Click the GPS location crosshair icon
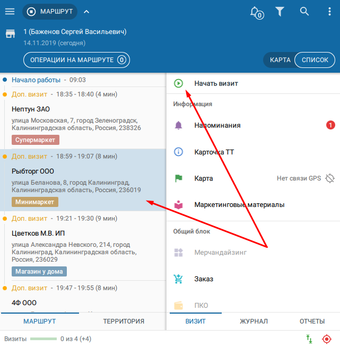 330,178
